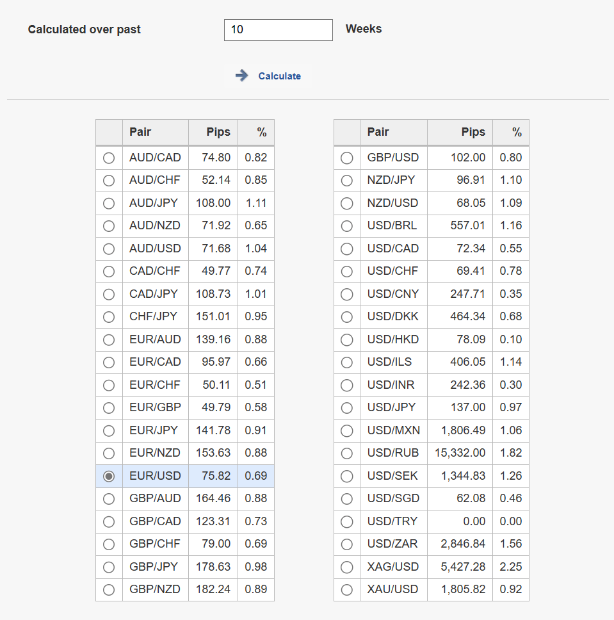This screenshot has width=614, height=620.
Task: Select the AUD/JPY radio button
Action: 109,203
